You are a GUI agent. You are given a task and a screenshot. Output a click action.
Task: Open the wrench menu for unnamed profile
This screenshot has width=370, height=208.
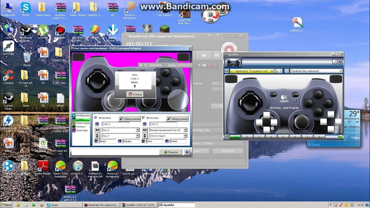(x=340, y=71)
